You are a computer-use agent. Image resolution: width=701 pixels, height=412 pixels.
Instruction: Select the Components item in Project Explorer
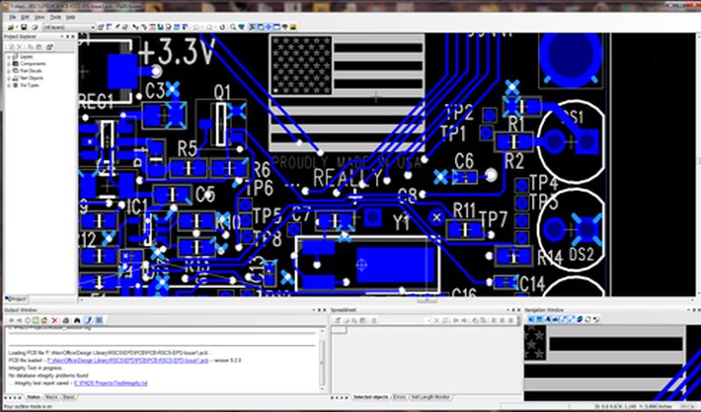coord(32,64)
